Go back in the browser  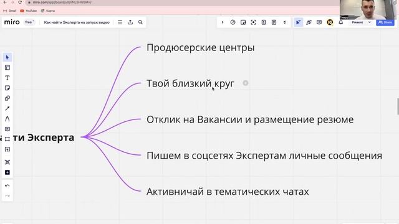point(5,2)
